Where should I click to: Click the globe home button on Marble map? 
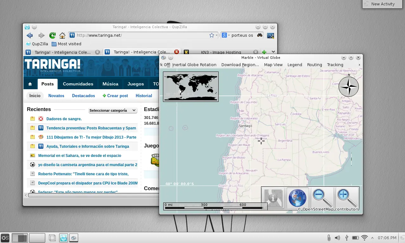click(297, 198)
